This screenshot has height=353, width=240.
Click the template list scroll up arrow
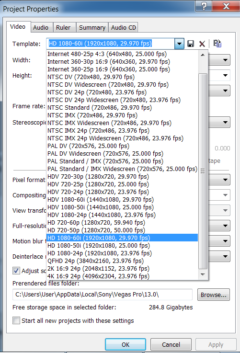coord(203,55)
